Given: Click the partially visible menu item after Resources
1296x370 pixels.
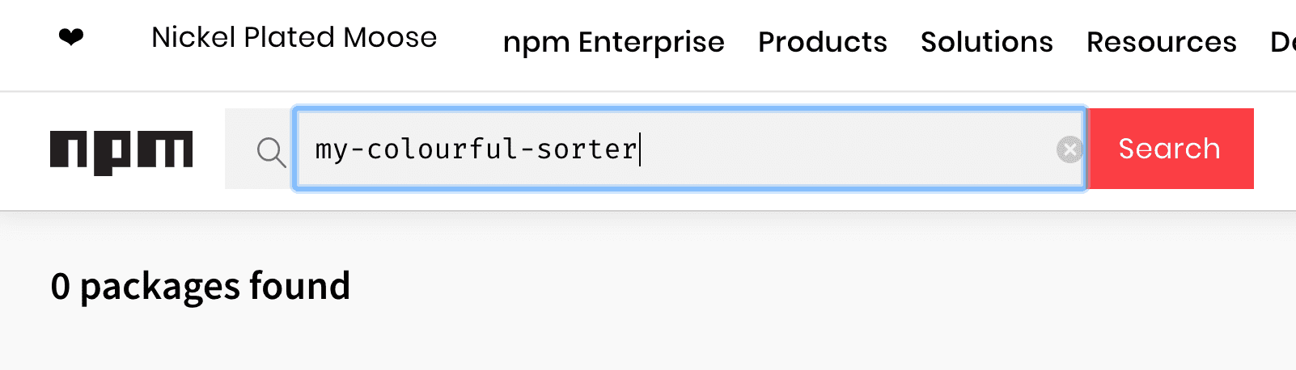Looking at the screenshot, I should tap(1284, 42).
